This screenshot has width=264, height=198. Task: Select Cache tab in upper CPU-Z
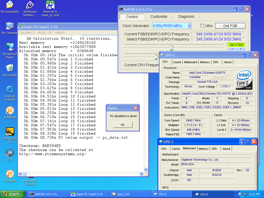(177, 62)
